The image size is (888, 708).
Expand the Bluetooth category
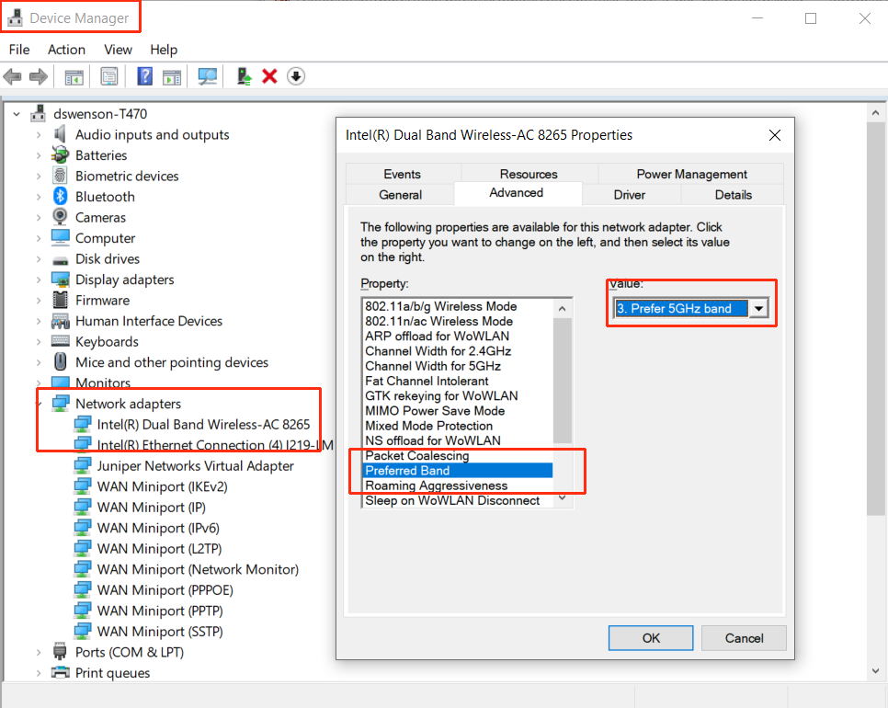click(39, 197)
